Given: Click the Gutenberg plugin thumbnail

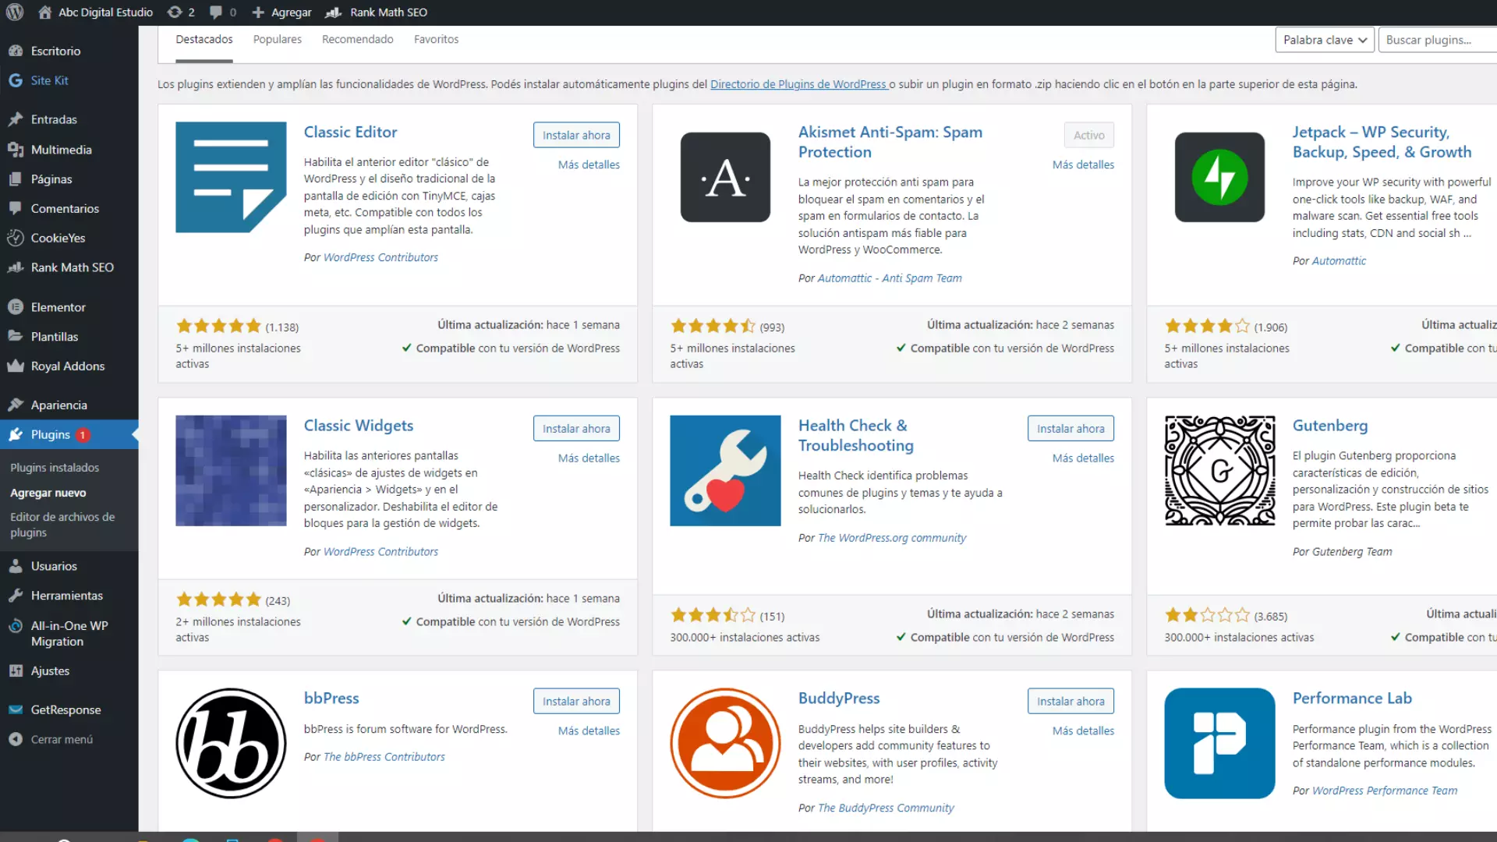Looking at the screenshot, I should click(x=1219, y=471).
